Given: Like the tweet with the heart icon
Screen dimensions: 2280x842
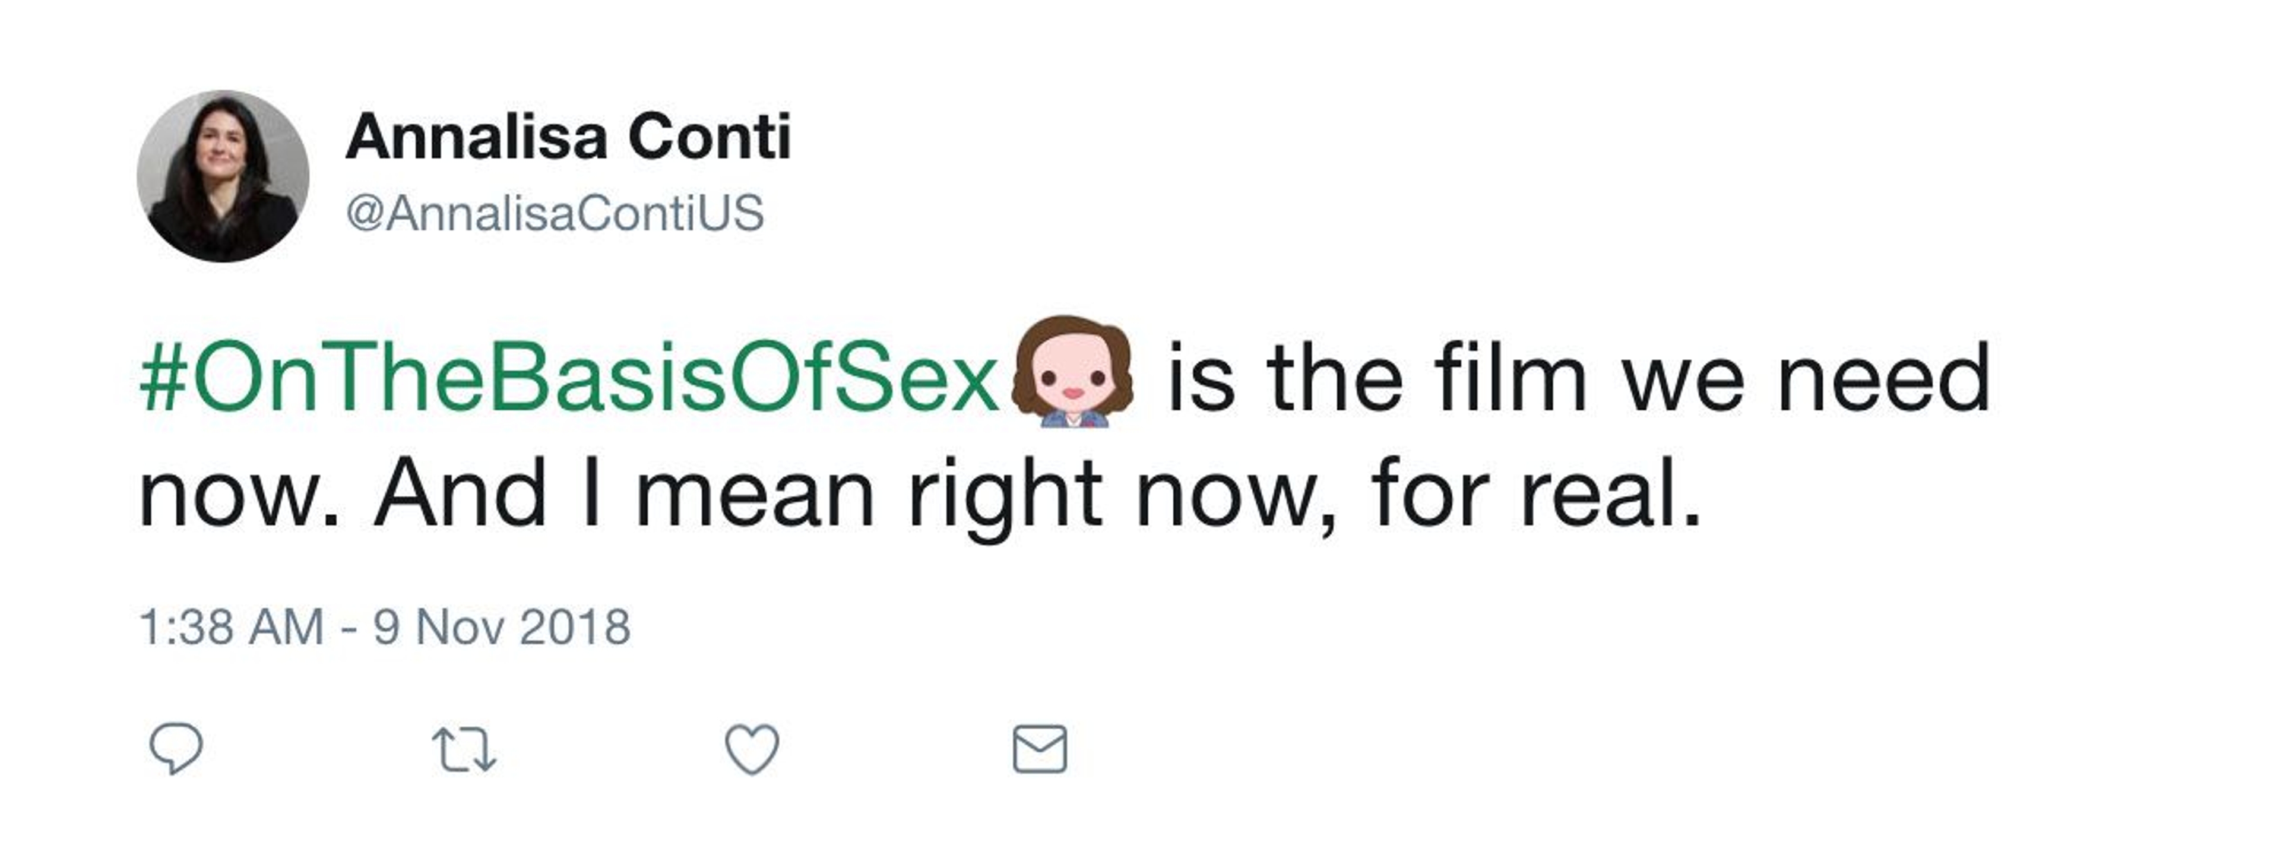Looking at the screenshot, I should click(752, 749).
